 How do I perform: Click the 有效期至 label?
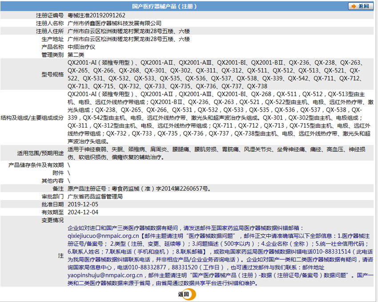point(52,212)
